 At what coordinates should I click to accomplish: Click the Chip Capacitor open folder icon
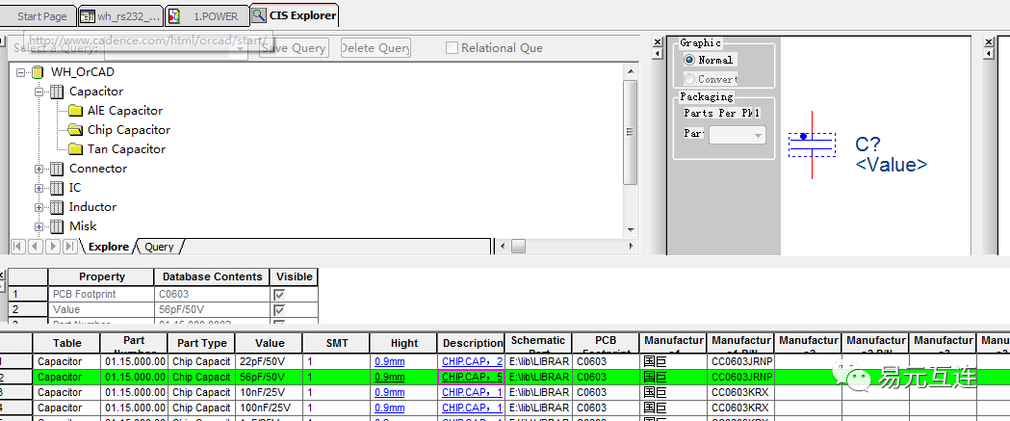click(x=76, y=130)
